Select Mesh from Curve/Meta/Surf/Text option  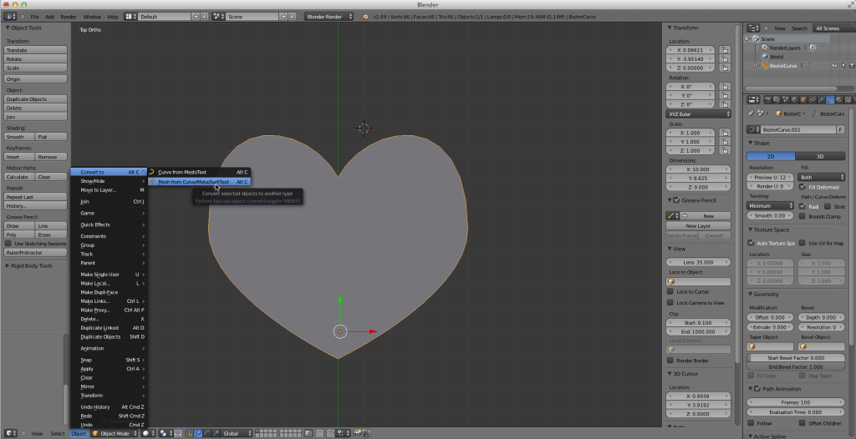point(193,181)
